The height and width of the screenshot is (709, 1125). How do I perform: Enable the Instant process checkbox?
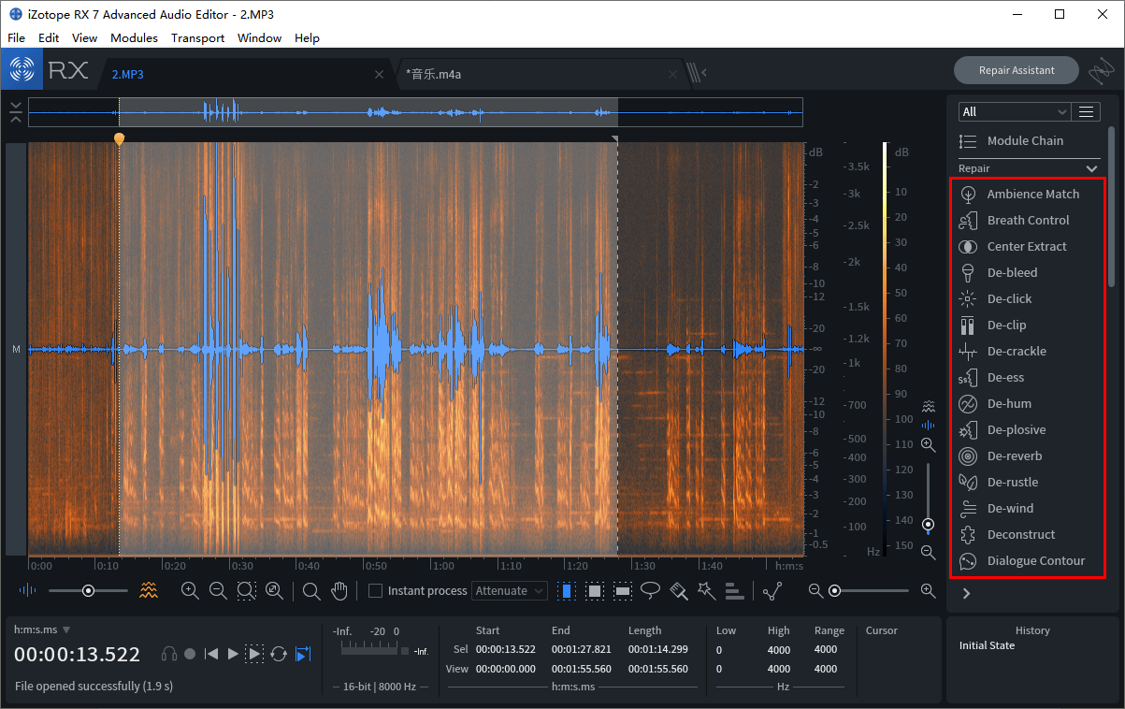click(x=375, y=590)
